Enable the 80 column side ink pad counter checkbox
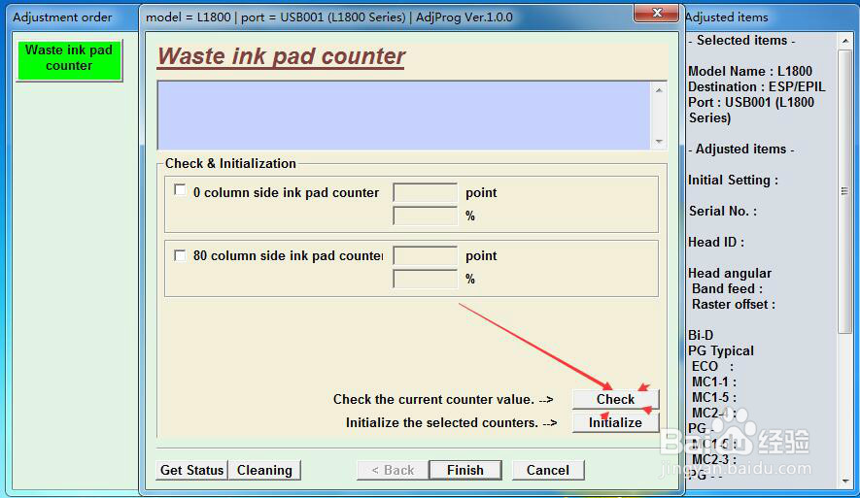The width and height of the screenshot is (860, 498). [x=180, y=255]
